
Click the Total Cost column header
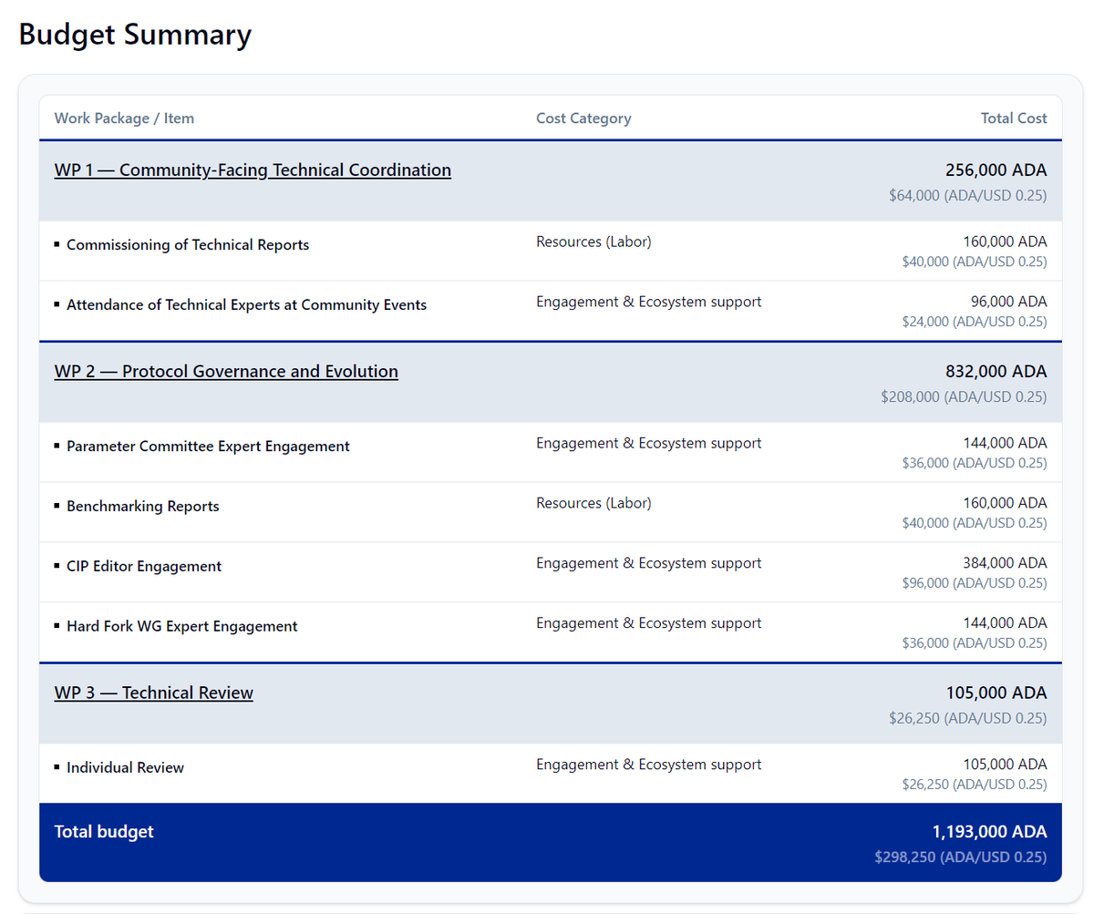point(1014,118)
